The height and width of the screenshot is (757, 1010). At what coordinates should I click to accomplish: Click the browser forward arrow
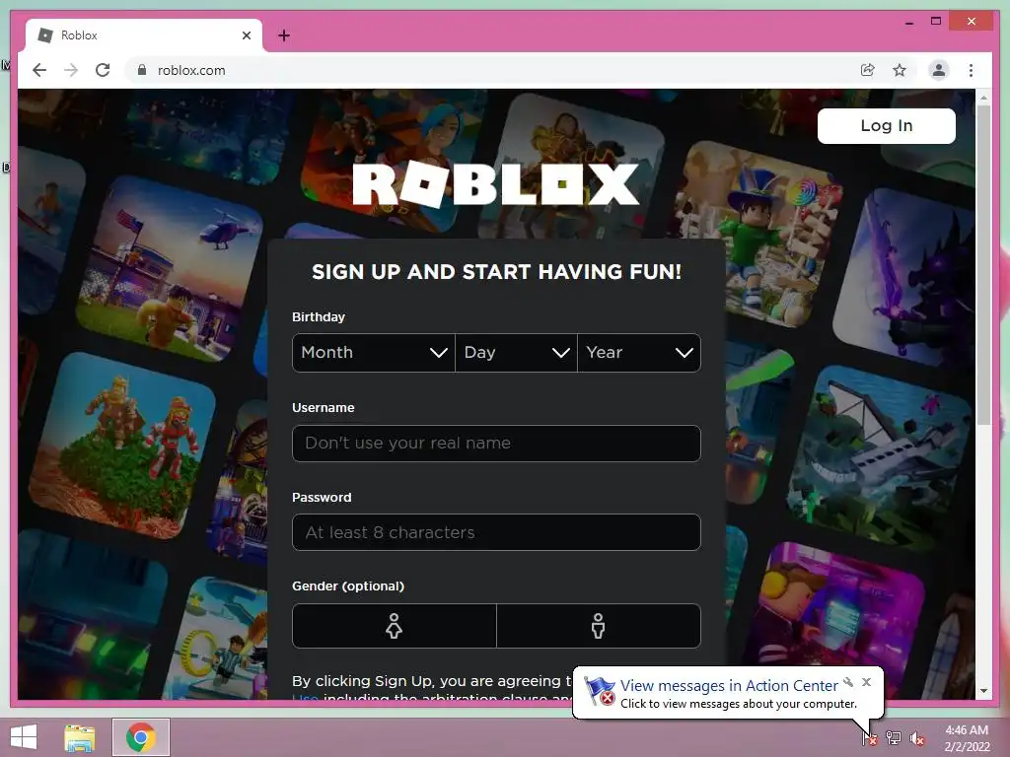point(71,70)
